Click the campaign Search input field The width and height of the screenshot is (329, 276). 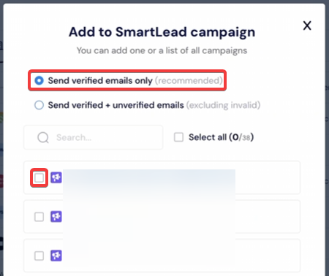pos(94,137)
